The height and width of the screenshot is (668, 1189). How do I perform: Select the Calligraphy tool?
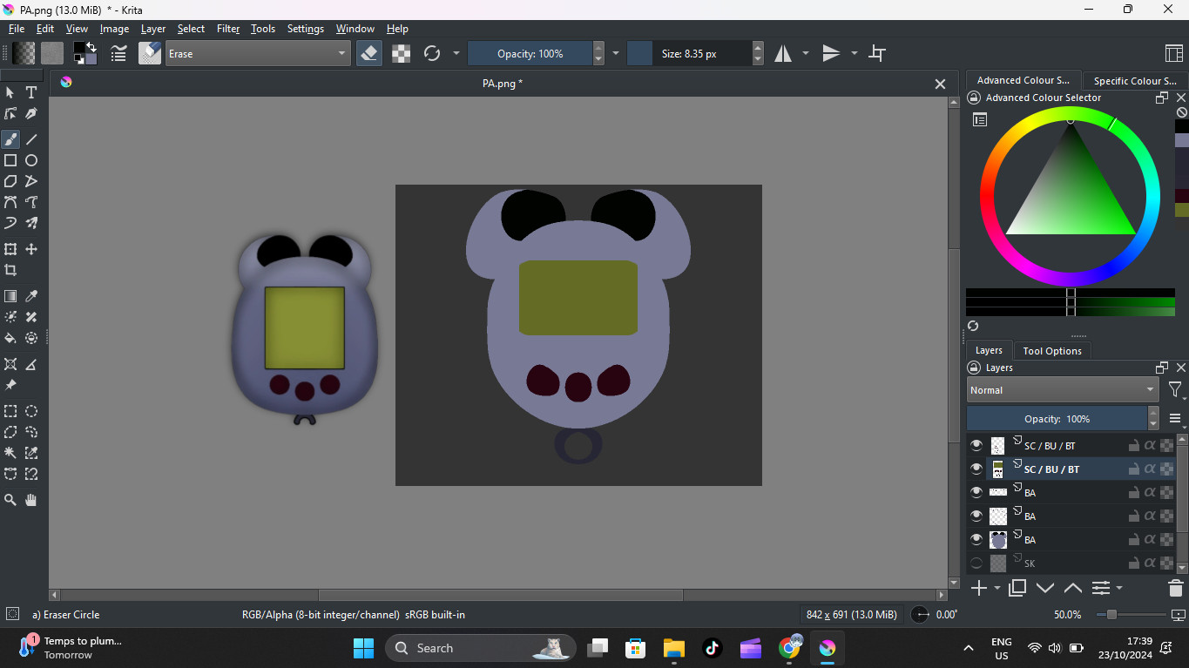[31, 113]
